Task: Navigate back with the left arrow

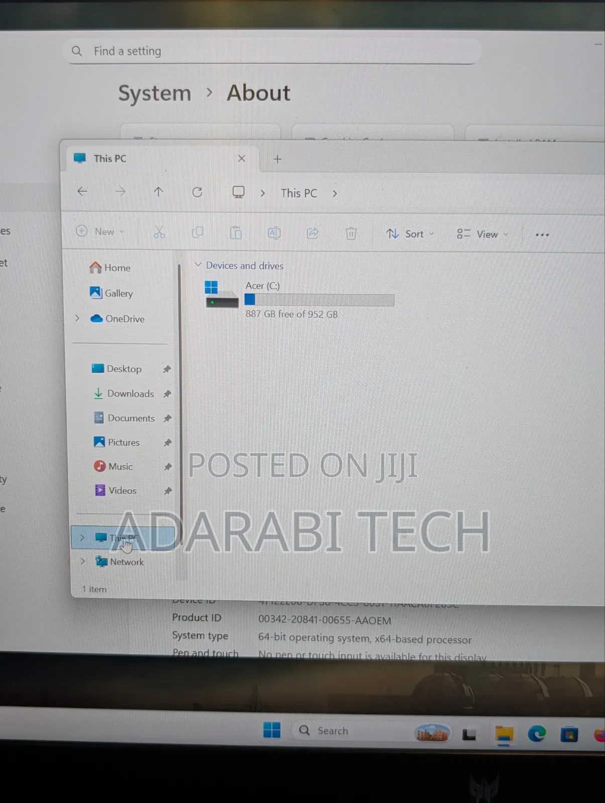Action: [82, 191]
